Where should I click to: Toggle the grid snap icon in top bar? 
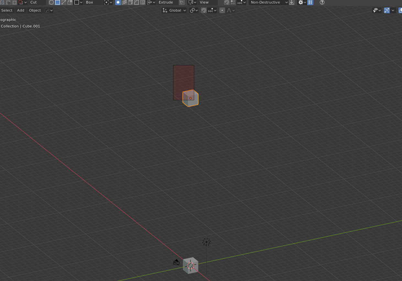tap(233, 2)
